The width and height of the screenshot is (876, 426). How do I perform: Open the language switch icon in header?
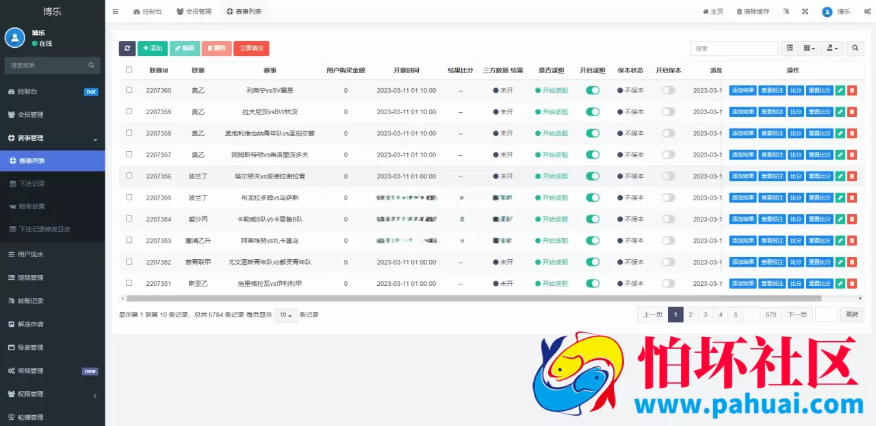pyautogui.click(x=786, y=12)
